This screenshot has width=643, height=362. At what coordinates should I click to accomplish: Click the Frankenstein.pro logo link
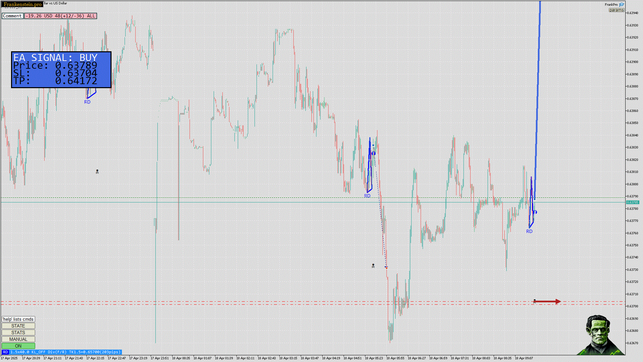pos(22,4)
